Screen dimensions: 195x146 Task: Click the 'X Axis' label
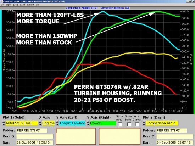[x=45, y=117]
